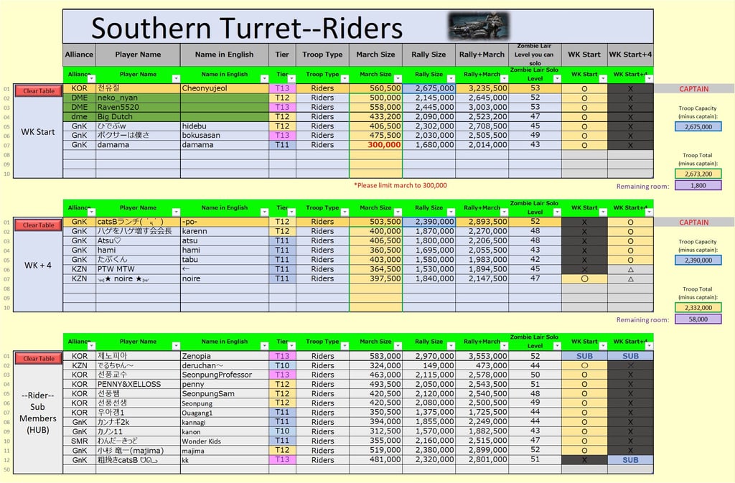735x483 pixels.
Task: Select the 'majima' English name cell
Action: pyautogui.click(x=225, y=451)
